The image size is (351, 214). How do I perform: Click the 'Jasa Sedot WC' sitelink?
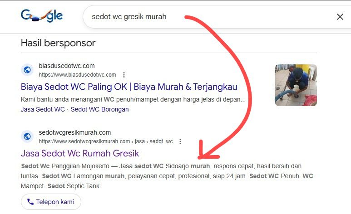[43, 109]
